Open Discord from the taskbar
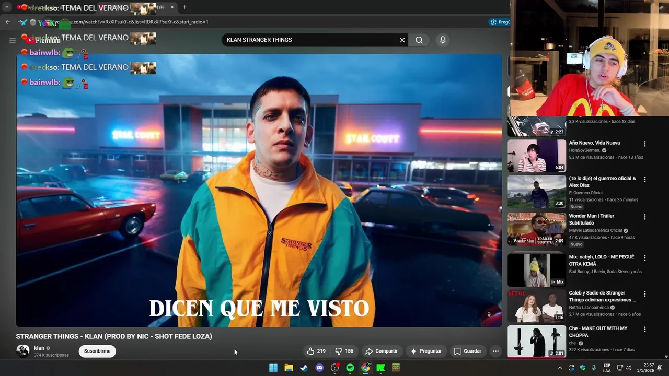669x376 pixels. point(319,368)
